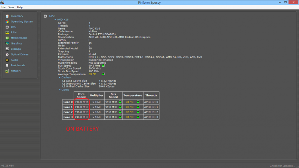Click the Revision value ML-A1
299x168 pixels.
pyautogui.click(x=92, y=54)
